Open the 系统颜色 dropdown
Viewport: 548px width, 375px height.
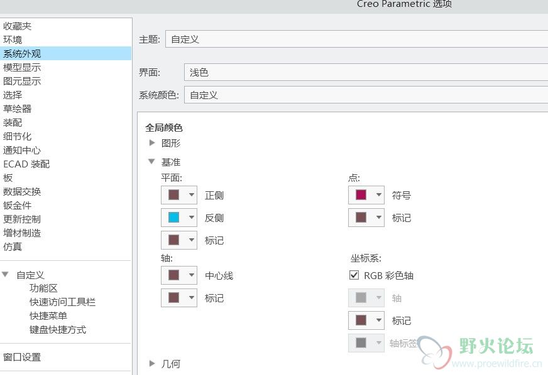(x=366, y=95)
